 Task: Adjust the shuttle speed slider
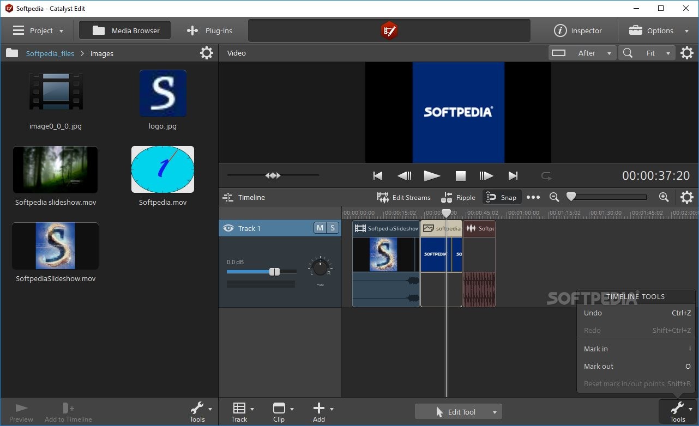273,175
